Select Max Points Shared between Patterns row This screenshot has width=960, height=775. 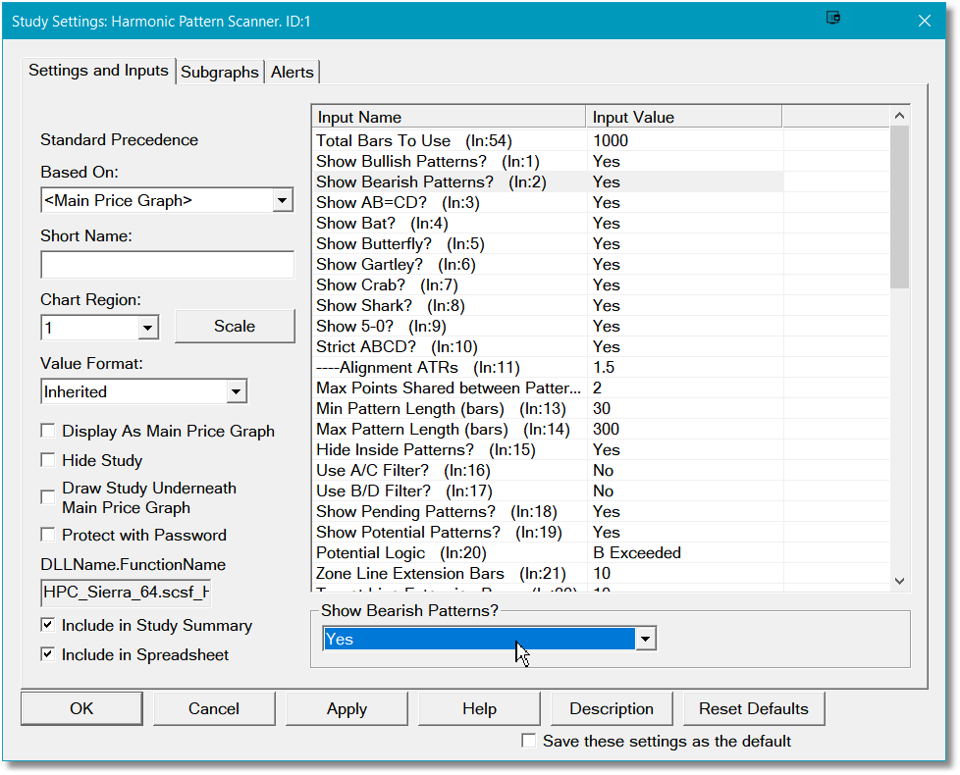(548, 387)
